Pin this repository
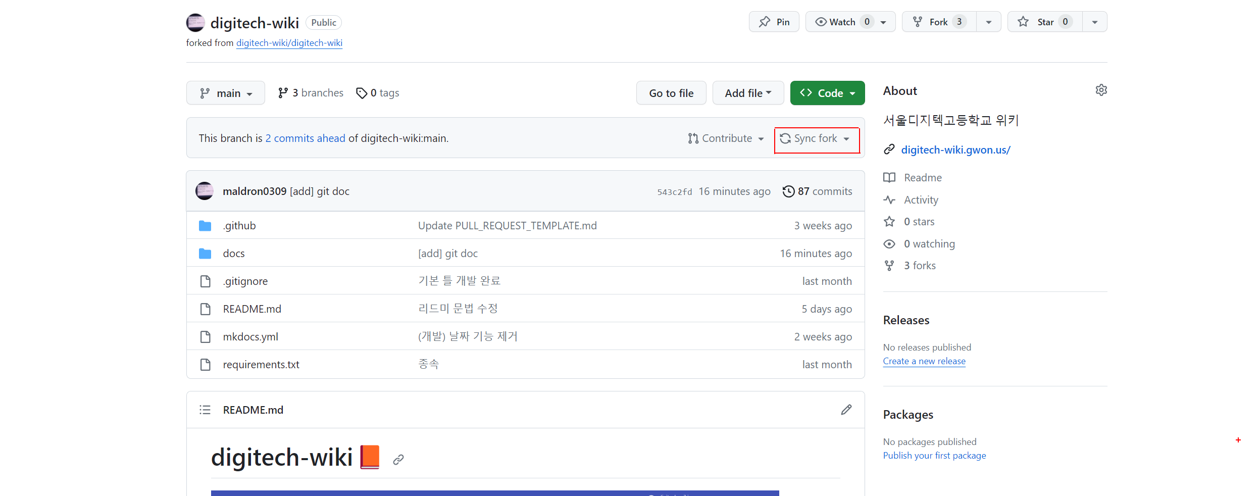The width and height of the screenshot is (1260, 496). [x=774, y=22]
